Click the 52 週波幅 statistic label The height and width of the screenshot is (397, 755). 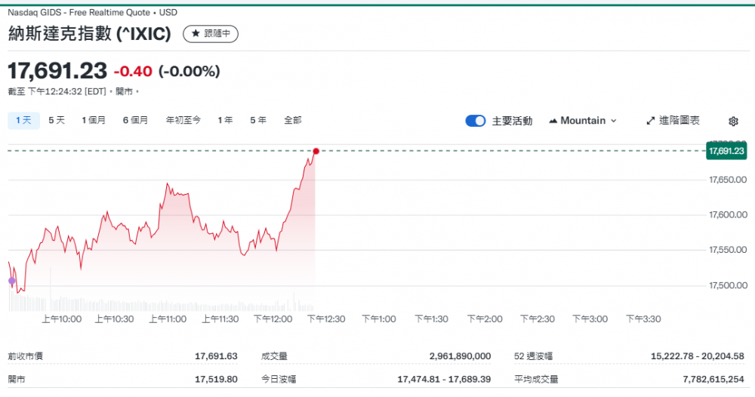click(x=533, y=356)
